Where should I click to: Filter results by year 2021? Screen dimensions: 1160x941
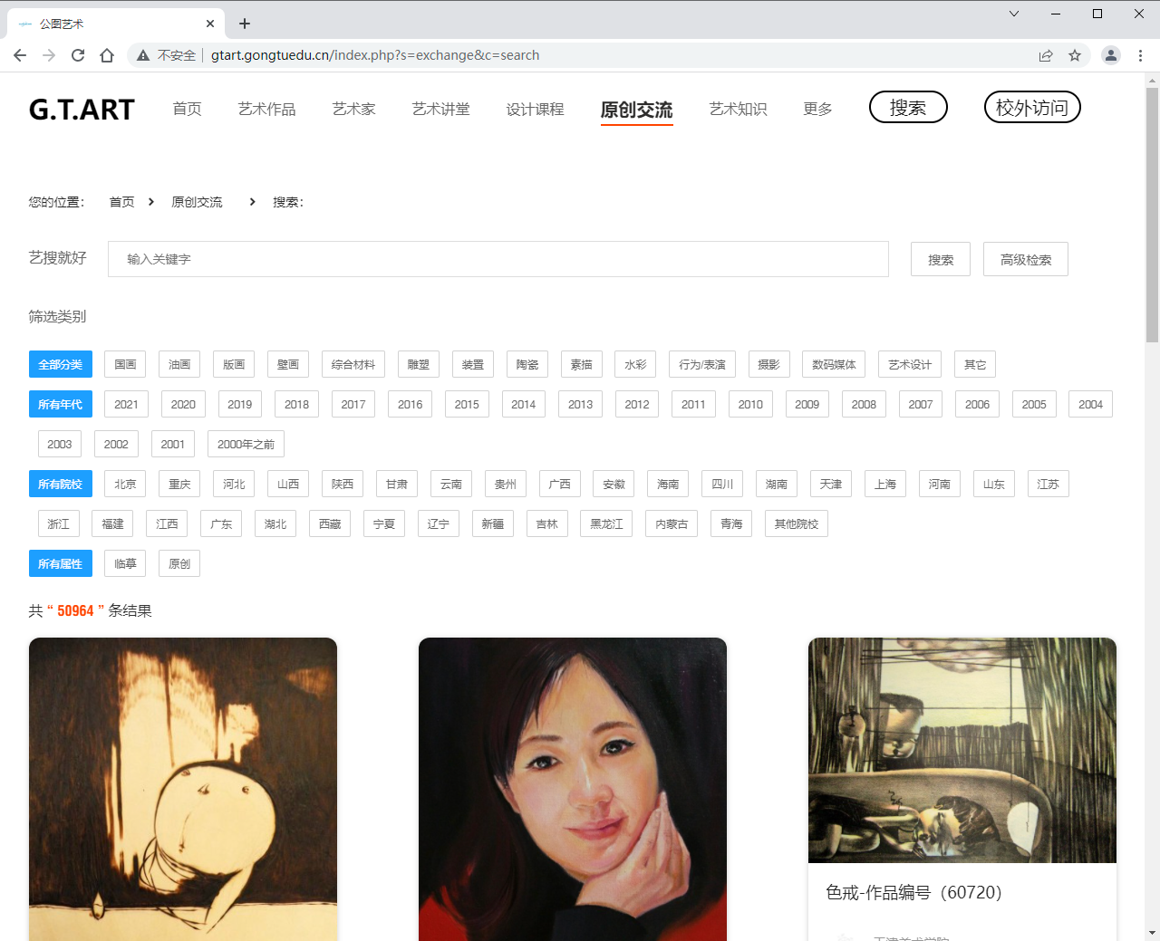(127, 404)
